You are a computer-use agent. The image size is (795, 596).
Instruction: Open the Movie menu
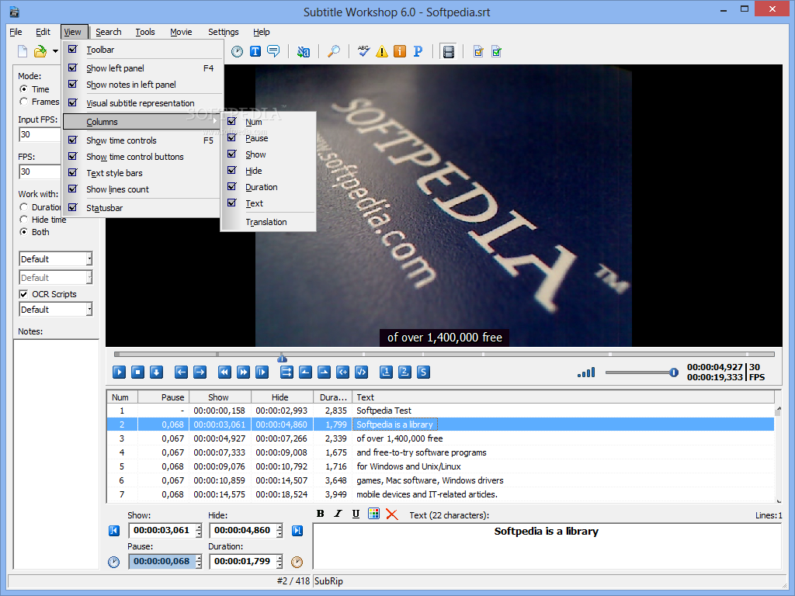coord(181,32)
